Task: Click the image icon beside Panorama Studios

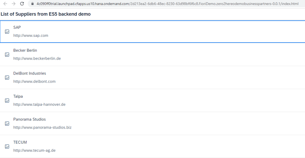Action: (x=7, y=124)
